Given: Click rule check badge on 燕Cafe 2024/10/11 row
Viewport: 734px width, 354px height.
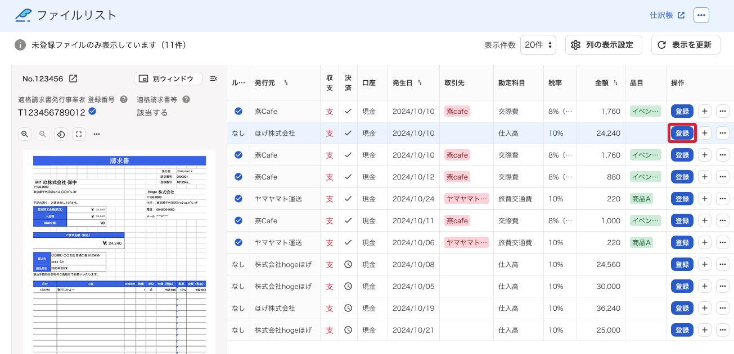Looking at the screenshot, I should (238, 220).
